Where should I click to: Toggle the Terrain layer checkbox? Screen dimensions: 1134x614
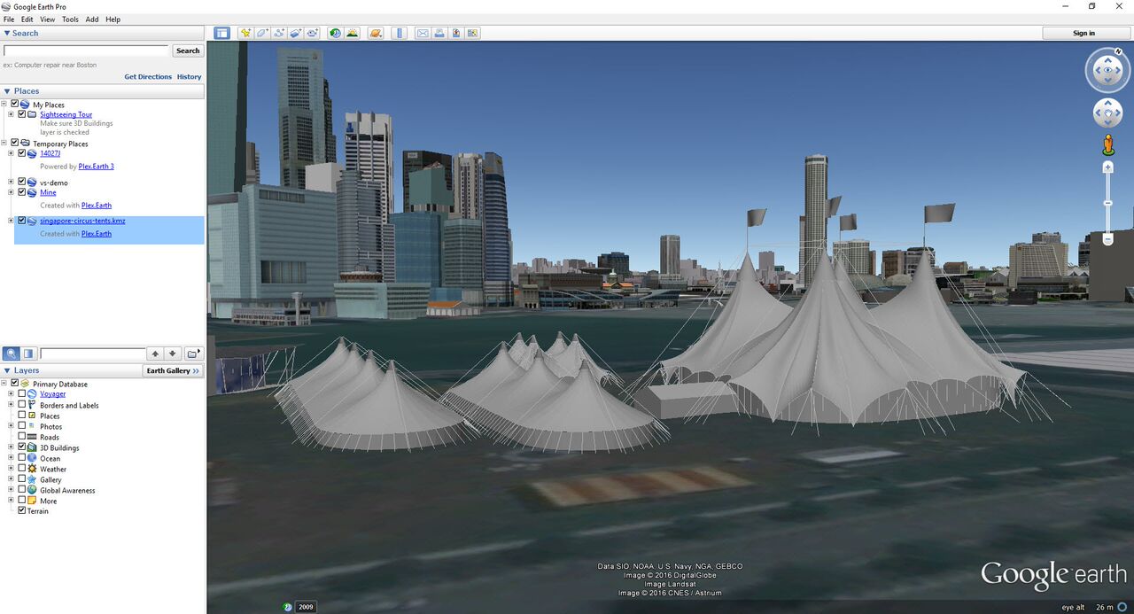pos(22,510)
